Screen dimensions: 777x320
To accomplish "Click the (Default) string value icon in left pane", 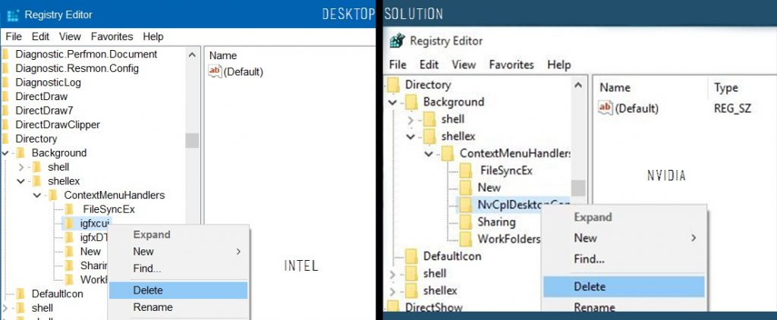I will (x=215, y=71).
